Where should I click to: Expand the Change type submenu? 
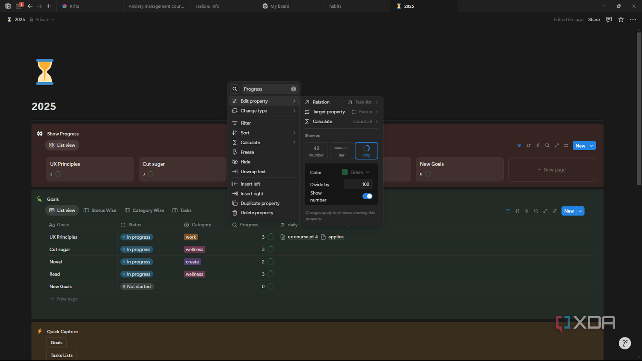point(264,111)
